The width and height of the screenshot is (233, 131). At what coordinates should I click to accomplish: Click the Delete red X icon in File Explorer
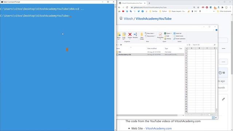coord(130,35)
